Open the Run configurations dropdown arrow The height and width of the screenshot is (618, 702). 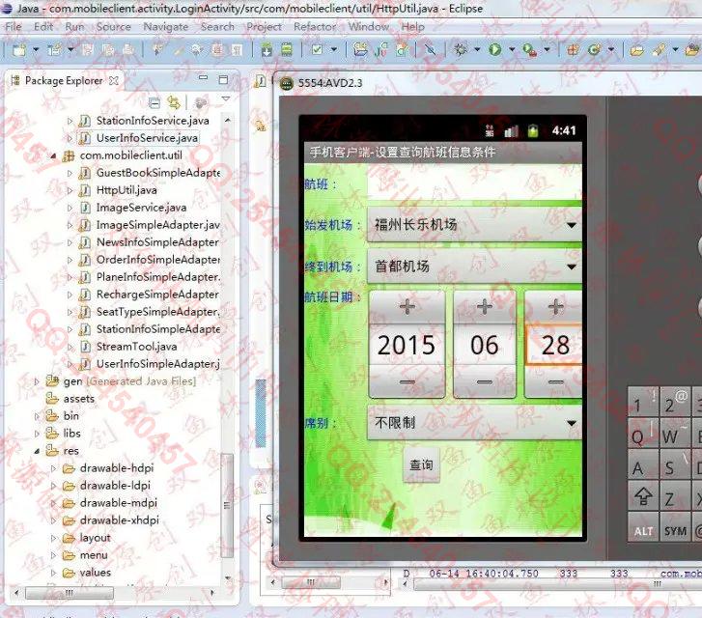point(512,49)
